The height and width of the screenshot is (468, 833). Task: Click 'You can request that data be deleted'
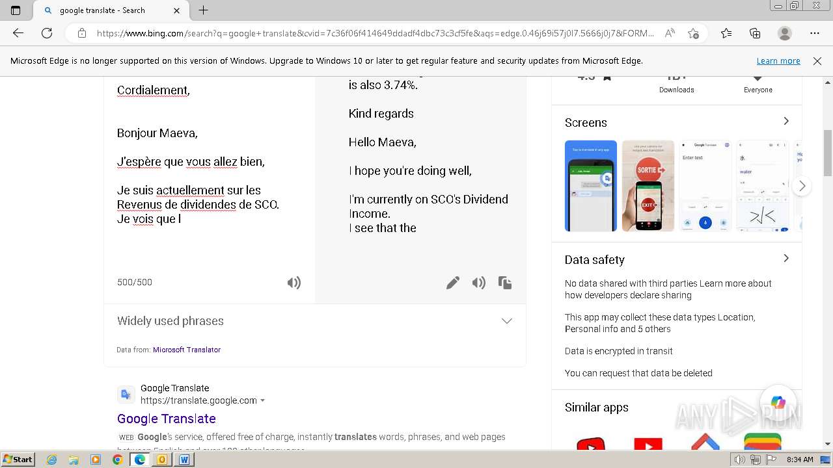coord(638,373)
